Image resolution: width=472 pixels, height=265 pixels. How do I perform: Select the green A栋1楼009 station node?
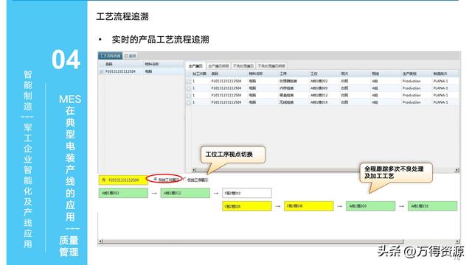point(370,206)
